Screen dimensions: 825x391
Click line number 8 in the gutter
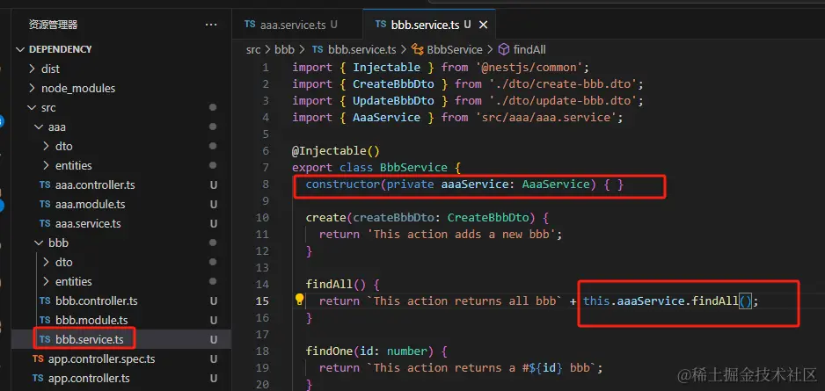pyautogui.click(x=266, y=184)
